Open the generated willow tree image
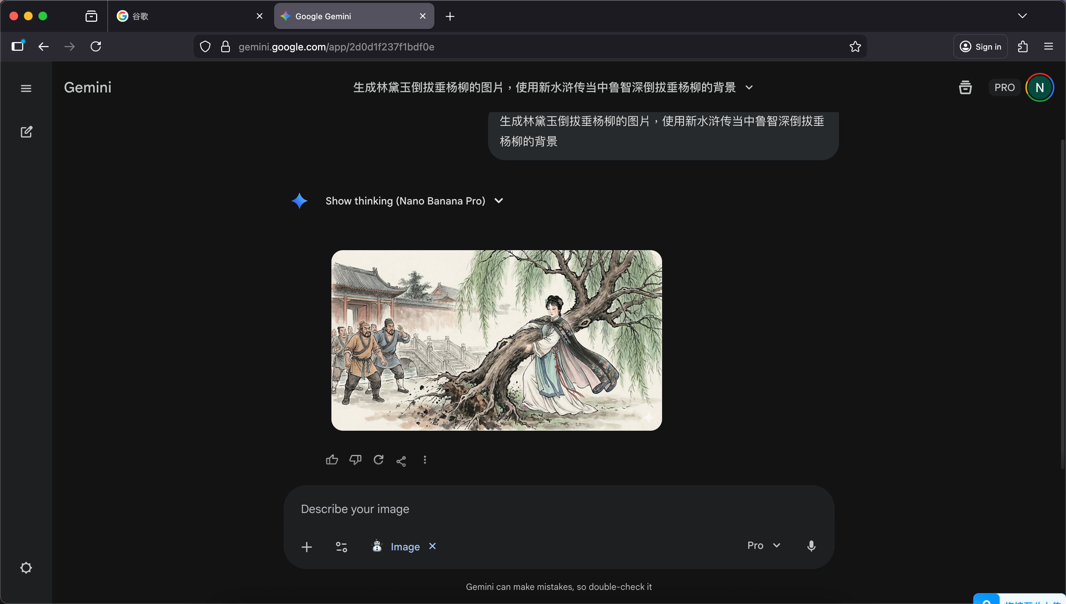The image size is (1066, 604). 496,340
